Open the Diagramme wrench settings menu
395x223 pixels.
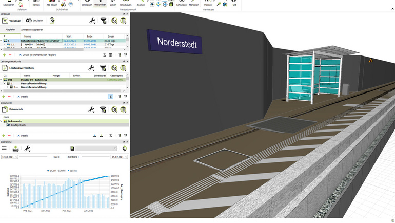pos(27,148)
